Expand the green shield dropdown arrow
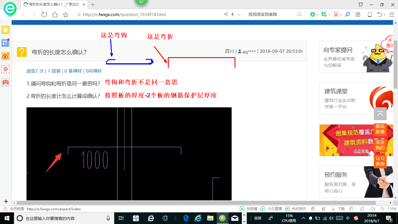 pyautogui.click(x=317, y=15)
